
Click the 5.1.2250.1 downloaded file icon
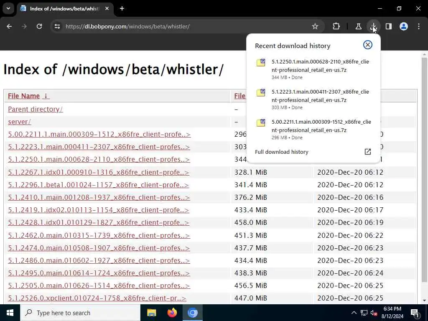(x=261, y=63)
